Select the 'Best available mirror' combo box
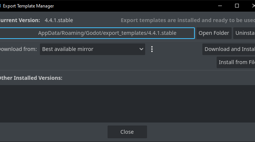This screenshot has height=142, width=255. [93, 49]
